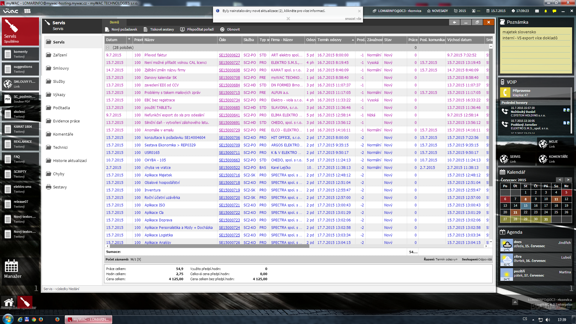Switch to the Domů tab
Image resolution: width=576 pixels, height=324 pixels.
114,22
